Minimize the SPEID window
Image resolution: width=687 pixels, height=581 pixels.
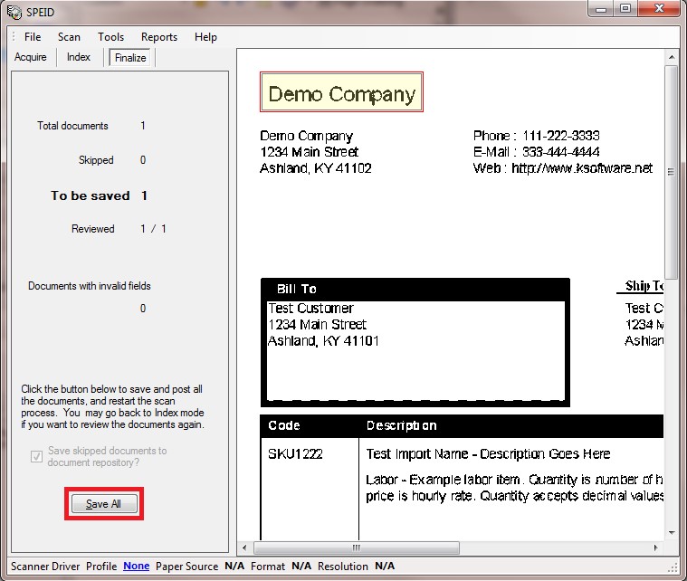(601, 9)
